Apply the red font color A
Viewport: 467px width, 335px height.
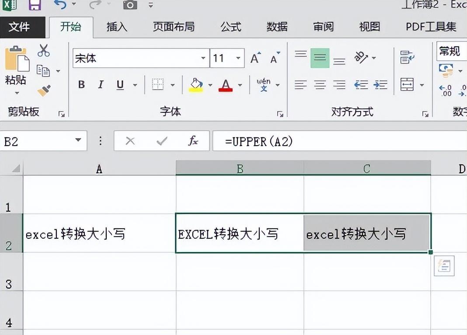click(x=226, y=85)
